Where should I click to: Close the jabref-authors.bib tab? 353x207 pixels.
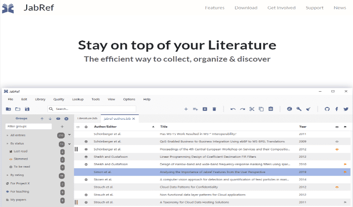click(x=134, y=119)
